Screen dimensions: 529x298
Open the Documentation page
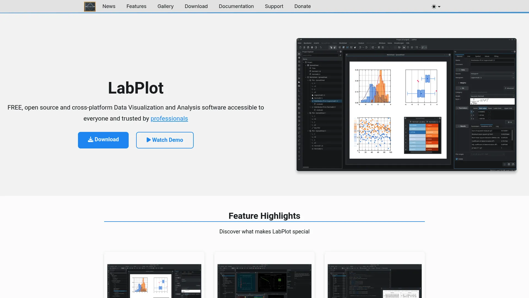point(236,6)
